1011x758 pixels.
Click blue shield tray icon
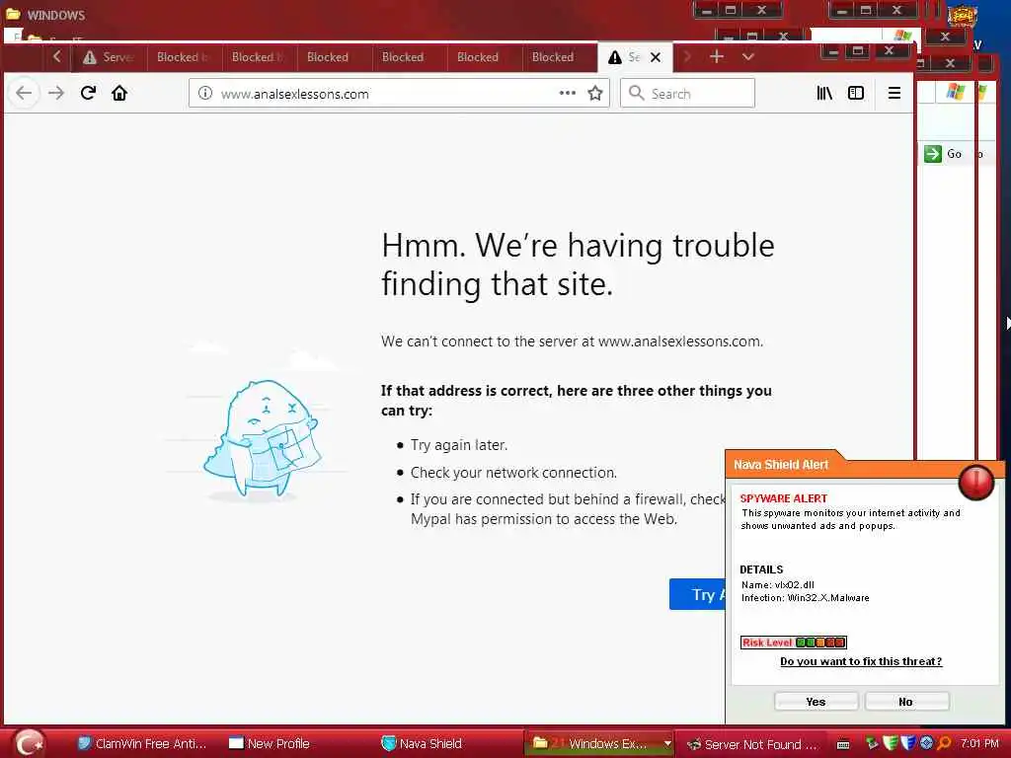pos(908,743)
